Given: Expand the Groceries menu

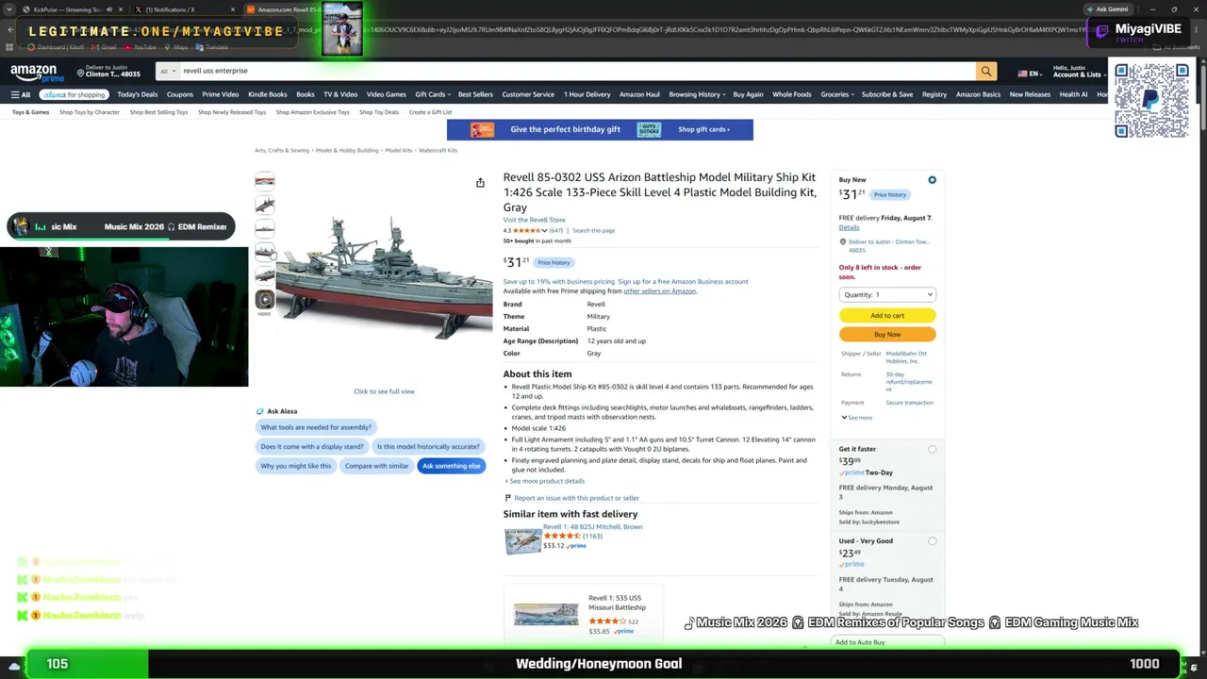Looking at the screenshot, I should 837,94.
